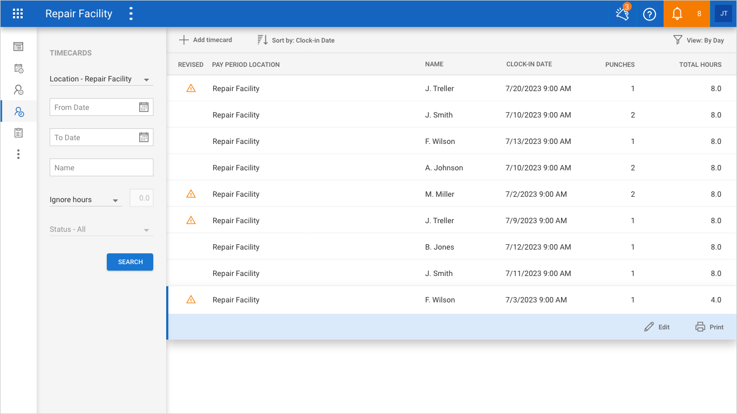This screenshot has height=414, width=737.
Task: Open the To Date calendar picker icon
Action: [144, 137]
